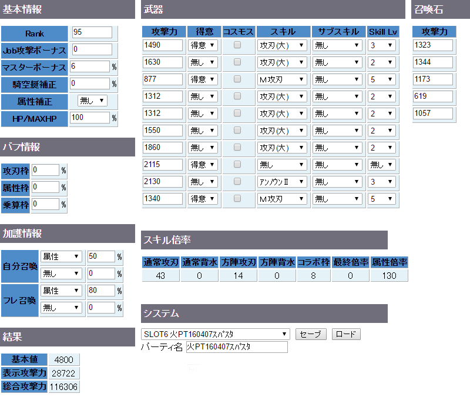
Task: Click the Rank input field
Action: click(x=92, y=32)
